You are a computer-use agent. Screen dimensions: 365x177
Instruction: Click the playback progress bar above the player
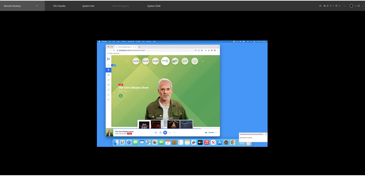163,129
